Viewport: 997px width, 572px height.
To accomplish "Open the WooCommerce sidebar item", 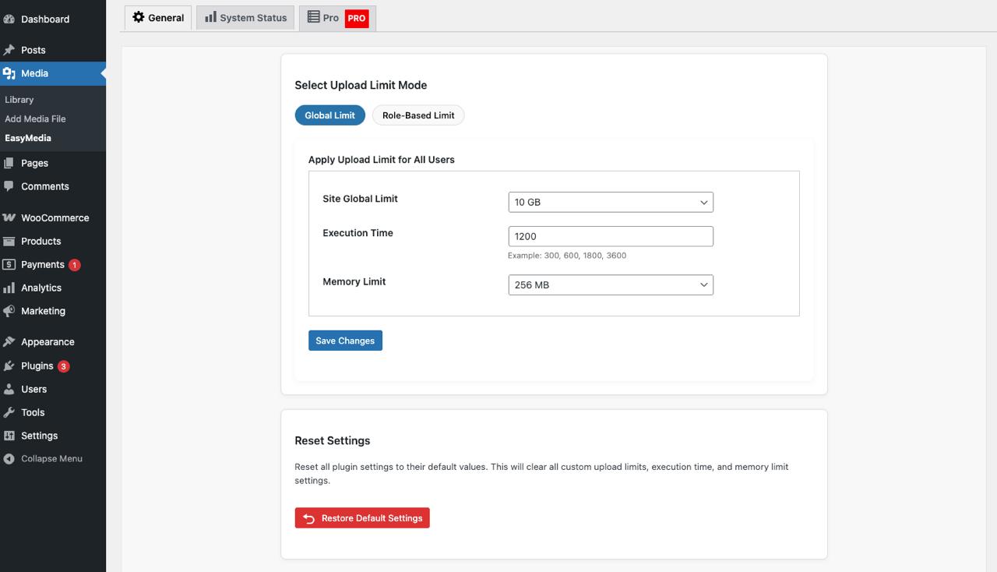I will click(x=12, y=217).
